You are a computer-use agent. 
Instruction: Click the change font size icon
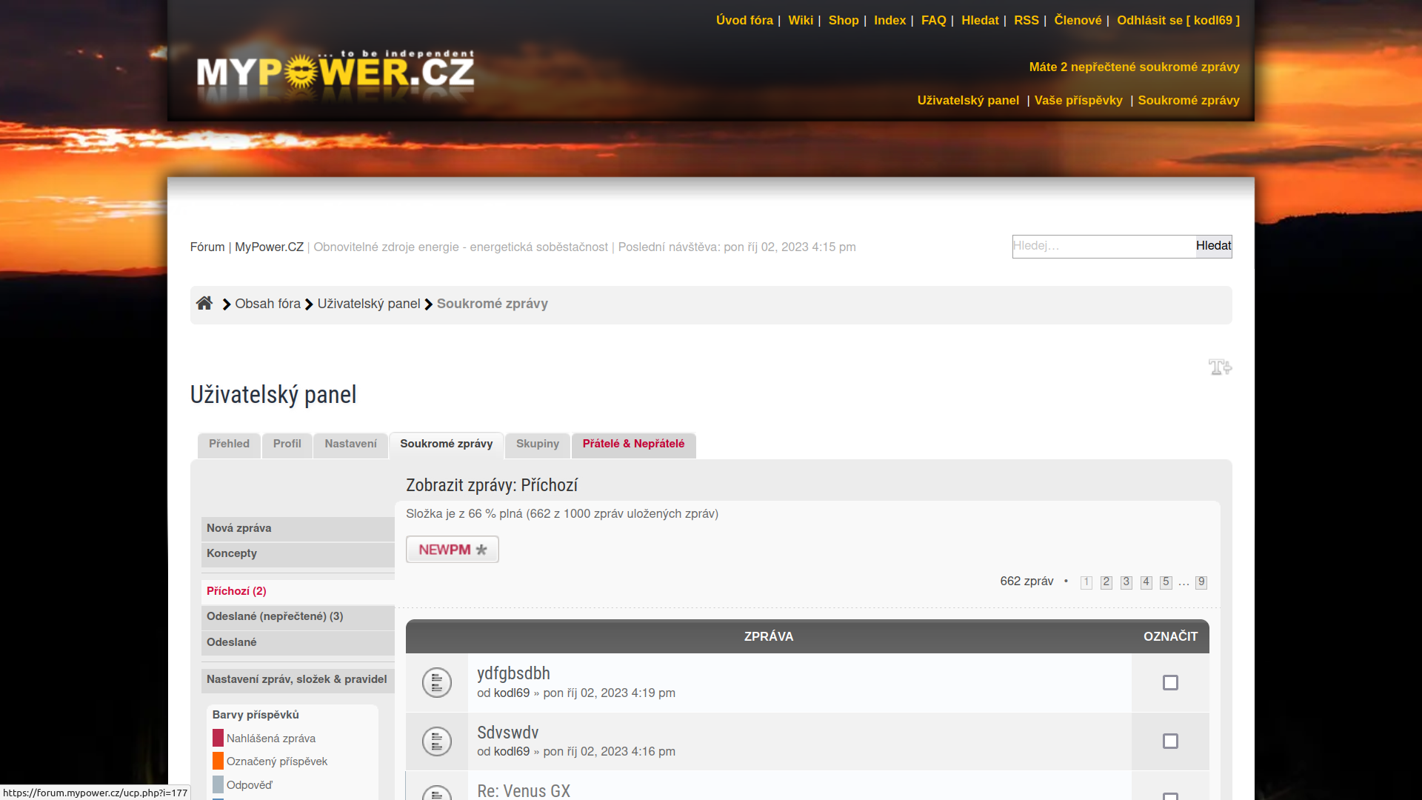coord(1220,367)
